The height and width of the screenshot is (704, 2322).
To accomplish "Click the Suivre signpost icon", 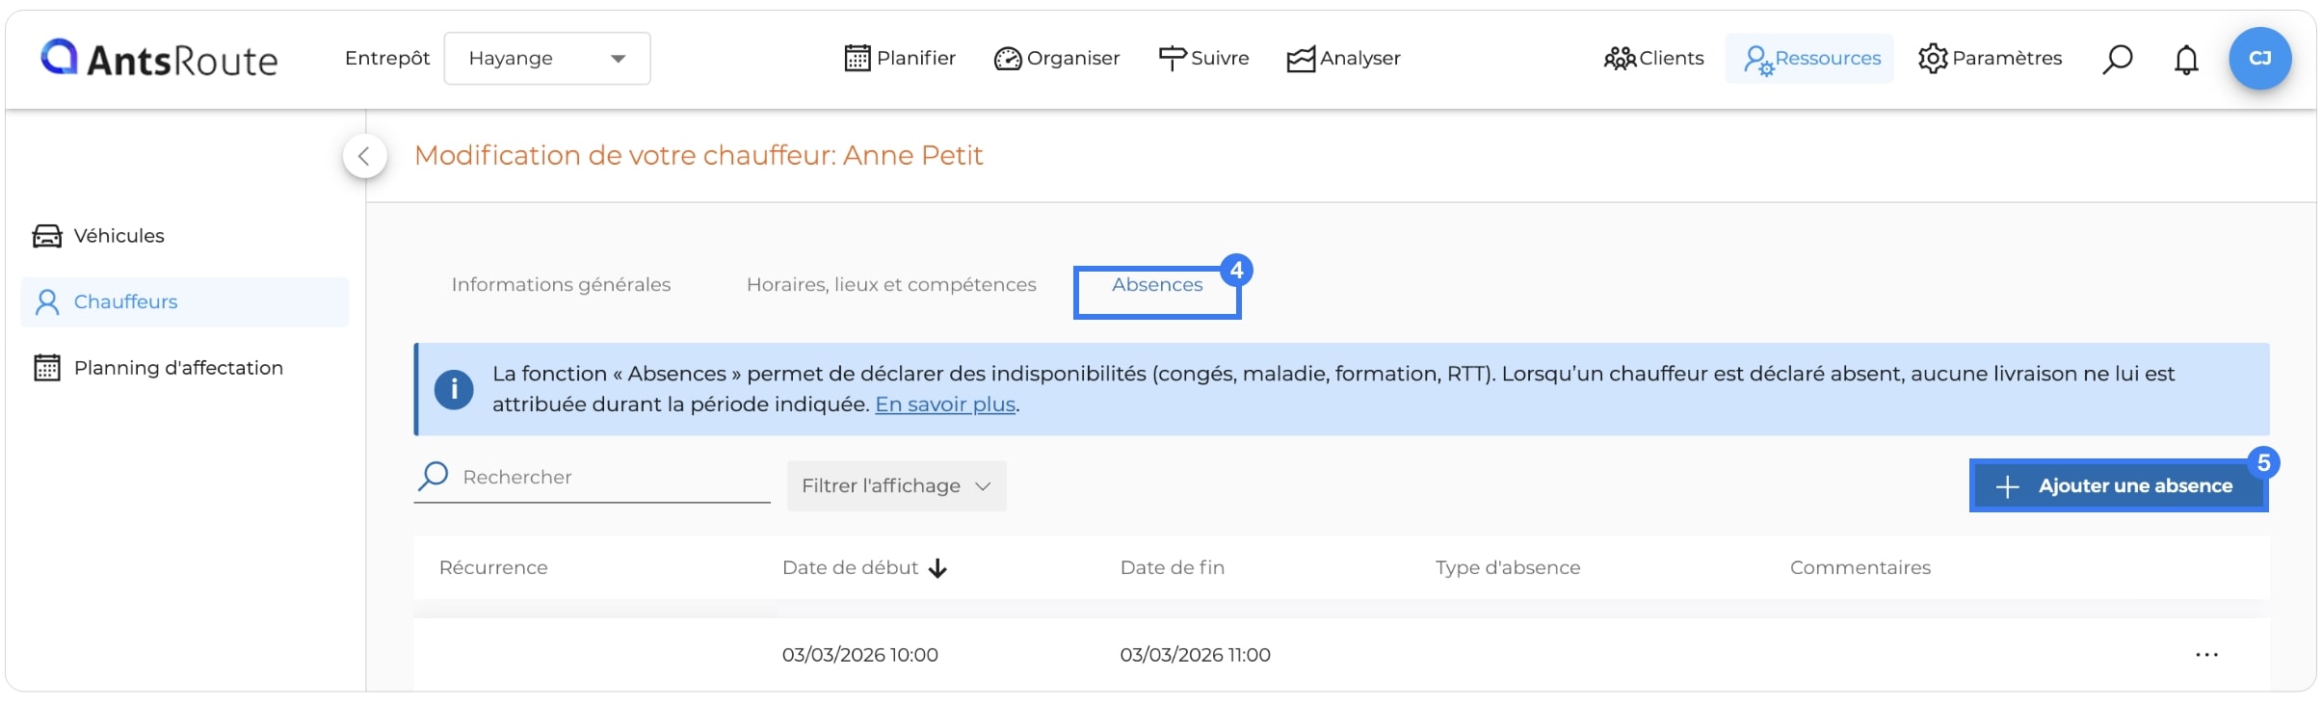I will click(x=1173, y=59).
